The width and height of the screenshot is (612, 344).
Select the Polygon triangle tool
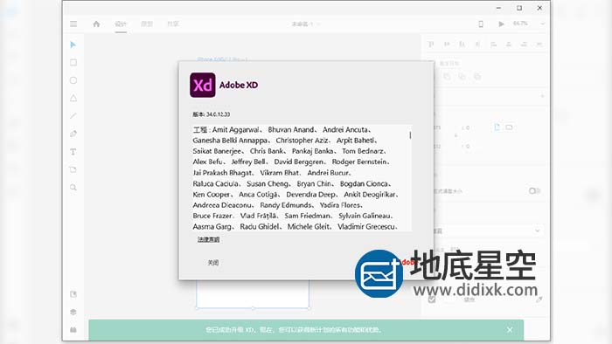(x=73, y=98)
